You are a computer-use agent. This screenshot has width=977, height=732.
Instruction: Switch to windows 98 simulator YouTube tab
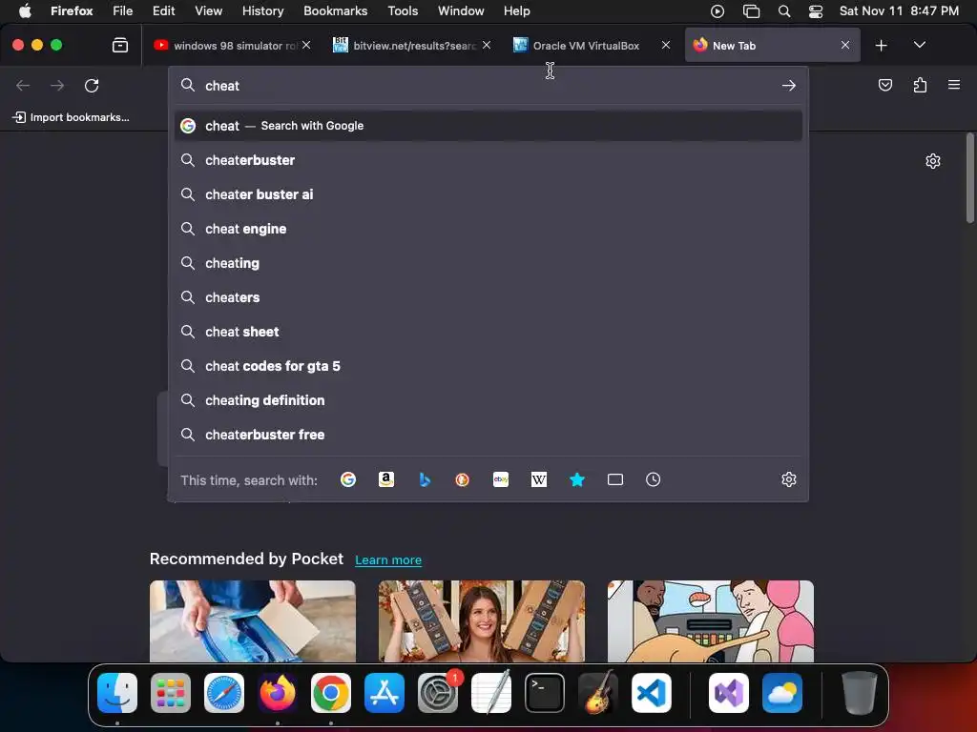click(x=232, y=46)
